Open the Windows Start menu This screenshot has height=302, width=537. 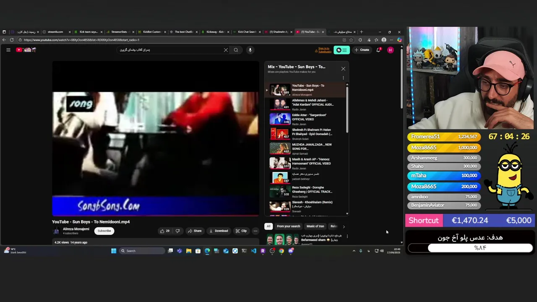click(114, 251)
